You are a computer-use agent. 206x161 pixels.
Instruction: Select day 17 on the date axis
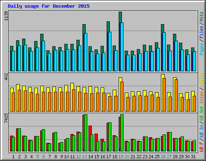[109, 157]
